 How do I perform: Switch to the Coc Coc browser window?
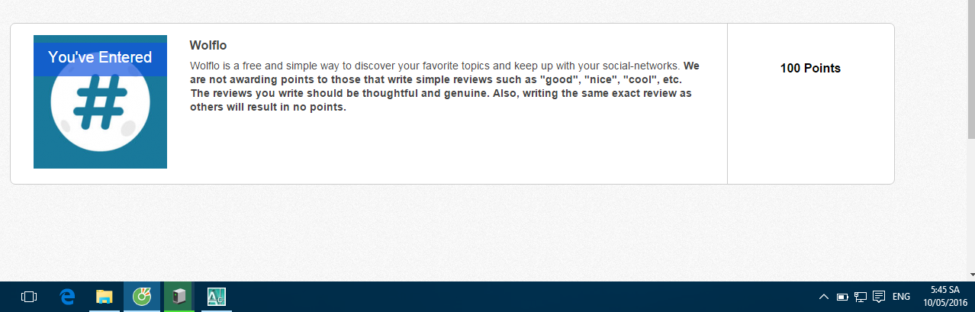pos(141,297)
